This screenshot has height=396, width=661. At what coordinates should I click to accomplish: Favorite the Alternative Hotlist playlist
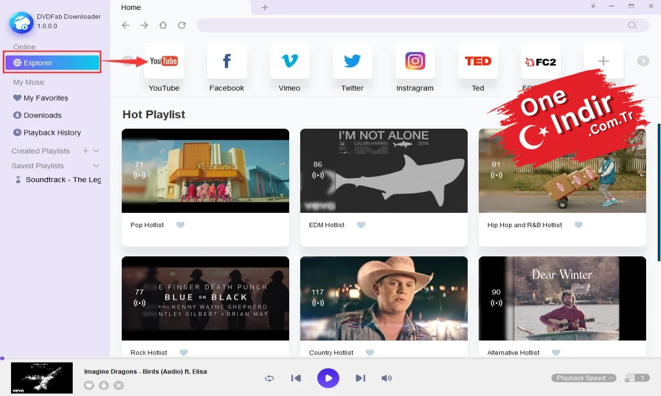[x=556, y=353]
